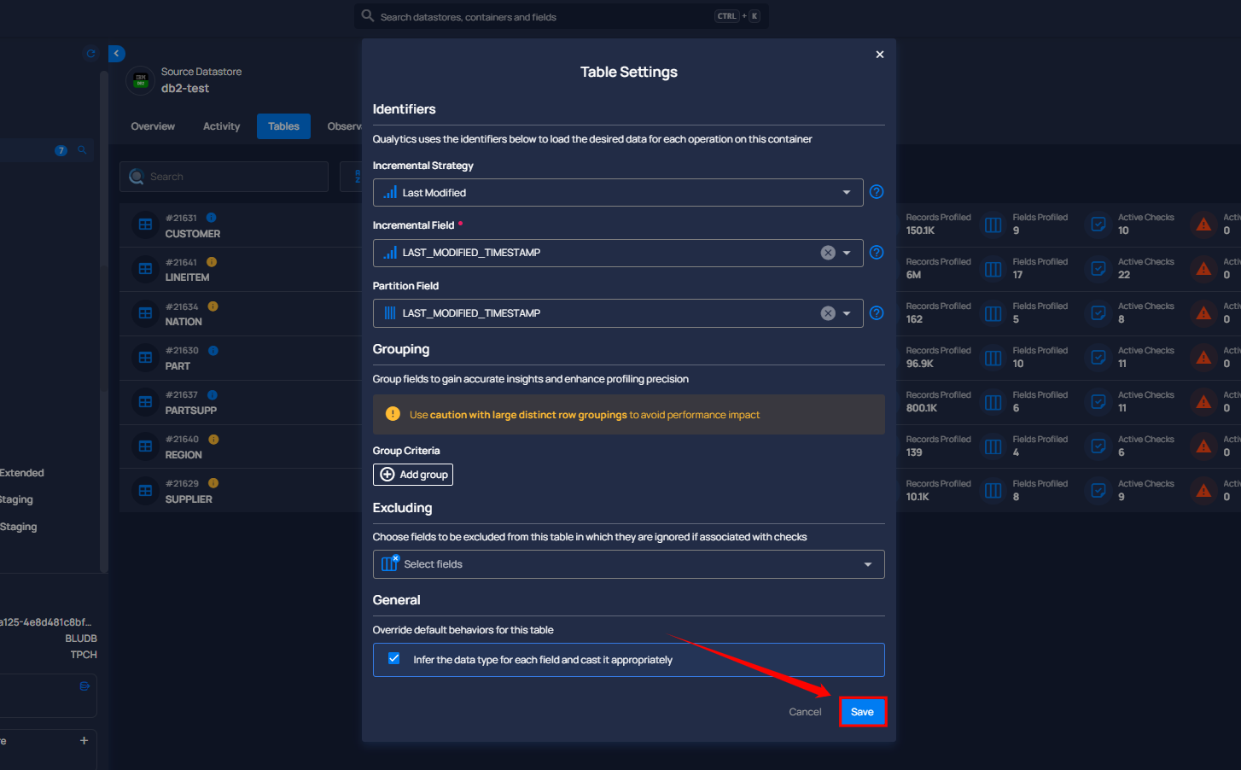Open the PARTSUPP table icon
Image resolution: width=1241 pixels, height=770 pixels.
[x=145, y=402]
